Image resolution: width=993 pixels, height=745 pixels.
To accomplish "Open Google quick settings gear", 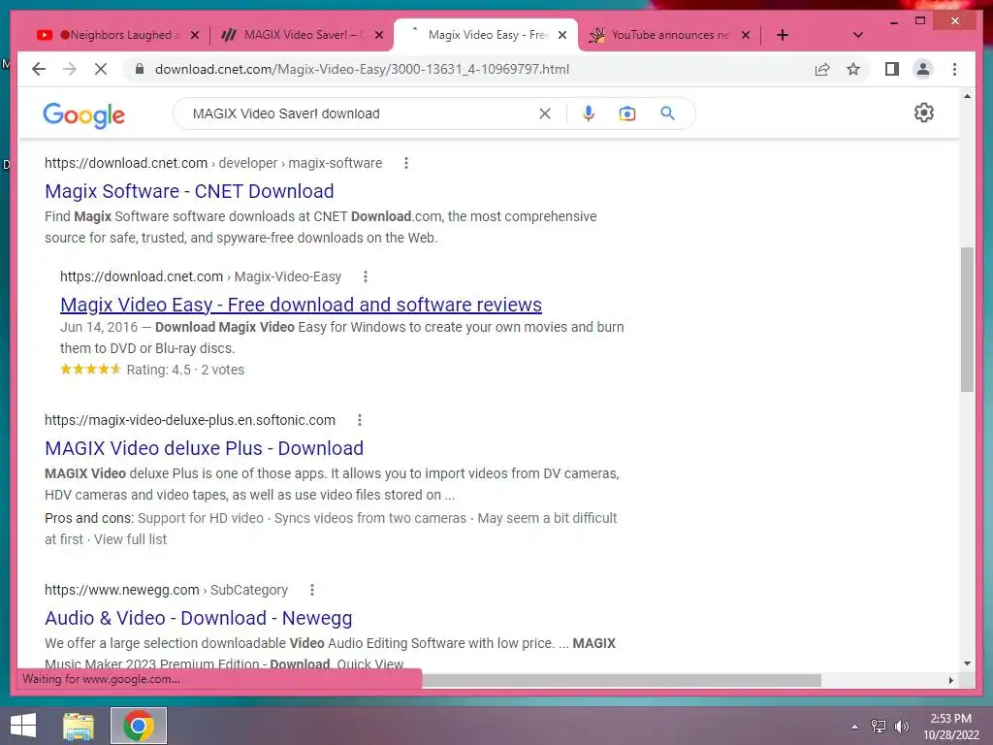I will point(924,113).
